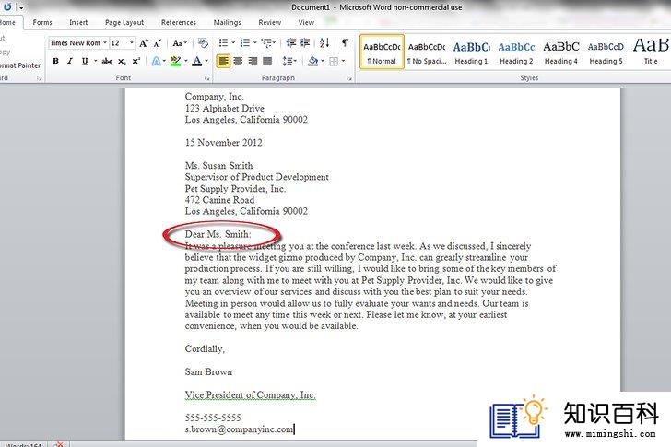671x447 pixels.
Task: Click the salutation 'Dear Ms. Smith:'
Action: (218, 234)
